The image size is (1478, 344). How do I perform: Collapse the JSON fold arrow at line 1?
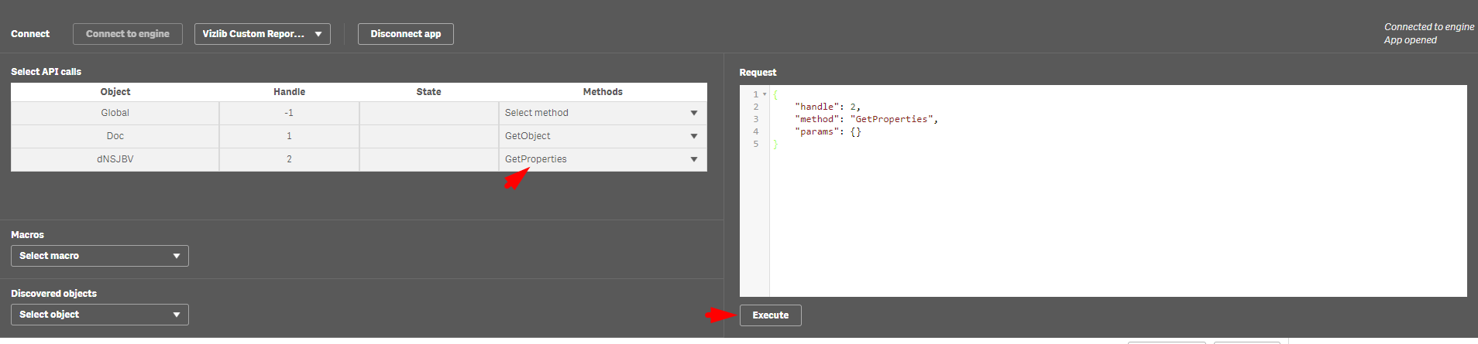pyautogui.click(x=765, y=94)
